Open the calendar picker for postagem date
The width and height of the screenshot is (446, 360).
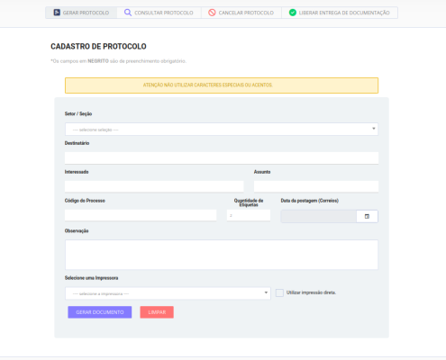pyautogui.click(x=367, y=216)
